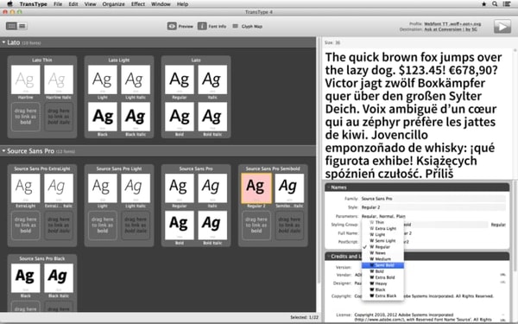518x324 pixels.
Task: Choose Extra Black in the weight popup
Action: pos(382,295)
